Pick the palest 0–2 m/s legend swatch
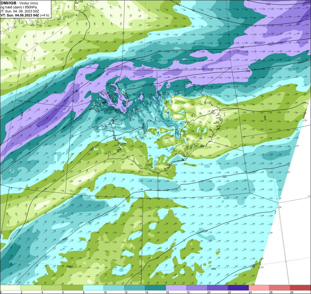 (10, 288)
